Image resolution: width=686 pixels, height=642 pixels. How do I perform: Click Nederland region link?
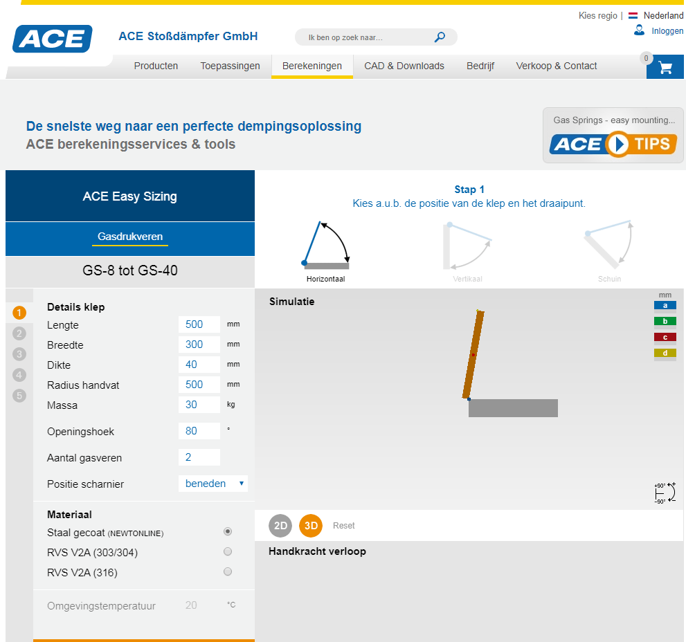tap(663, 16)
